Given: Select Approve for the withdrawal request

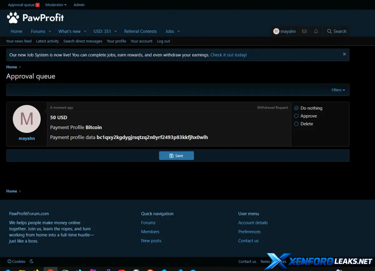Looking at the screenshot, I should [x=297, y=116].
